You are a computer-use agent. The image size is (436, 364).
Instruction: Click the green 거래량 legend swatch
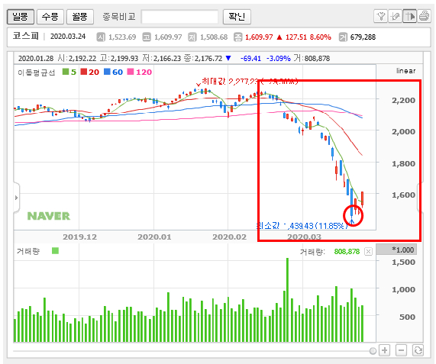pos(55,251)
